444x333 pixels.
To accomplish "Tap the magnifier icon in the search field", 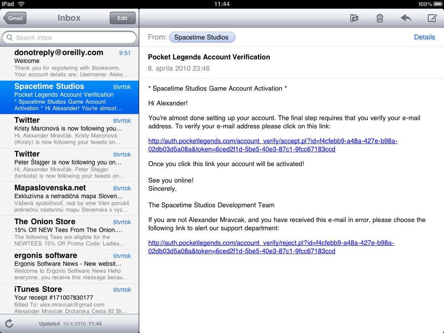I will 10,38.
